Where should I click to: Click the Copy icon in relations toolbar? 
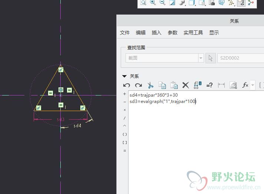[x=162, y=85]
